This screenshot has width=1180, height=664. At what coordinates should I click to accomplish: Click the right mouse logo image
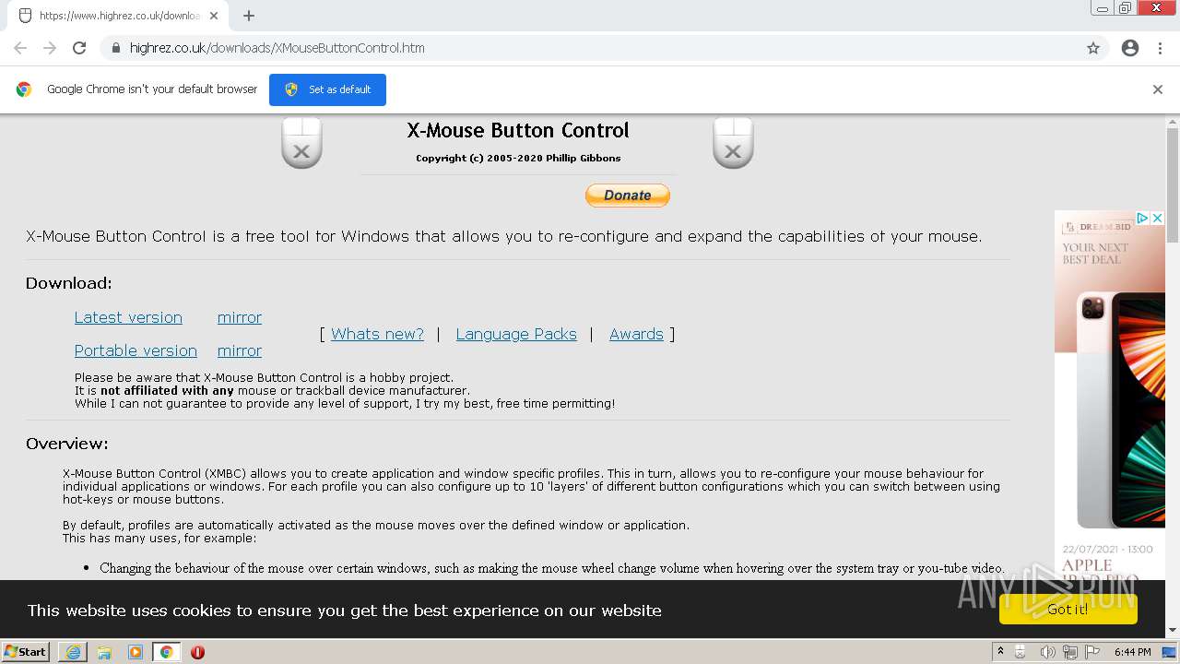click(733, 143)
